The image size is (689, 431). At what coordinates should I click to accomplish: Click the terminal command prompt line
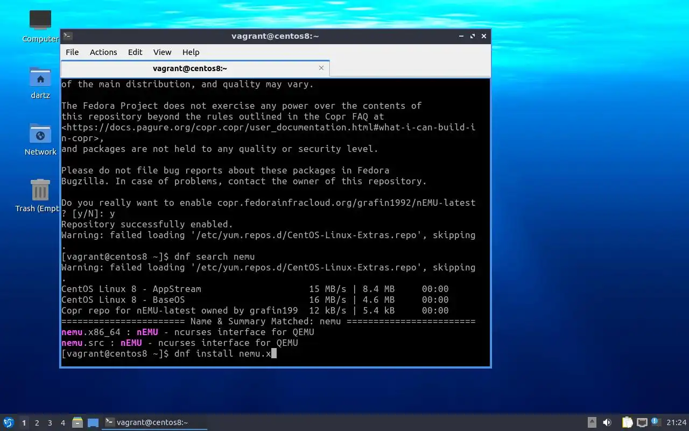[x=168, y=354]
